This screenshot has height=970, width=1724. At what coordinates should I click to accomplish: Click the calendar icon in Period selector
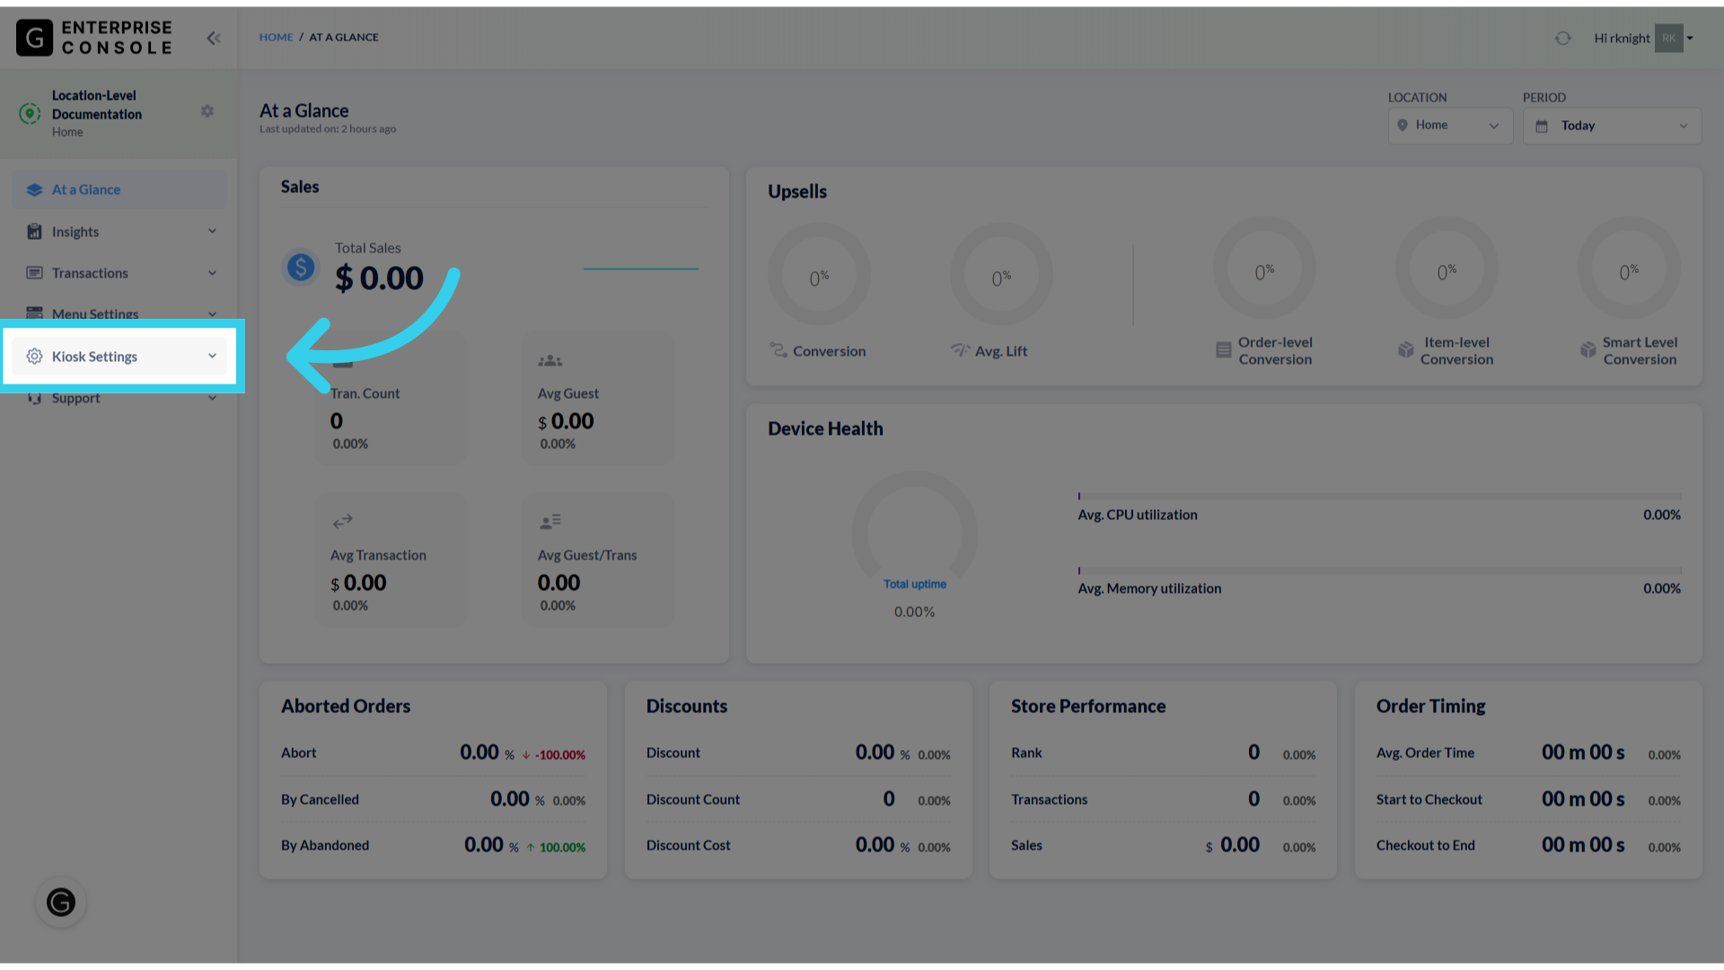pyautogui.click(x=1542, y=127)
